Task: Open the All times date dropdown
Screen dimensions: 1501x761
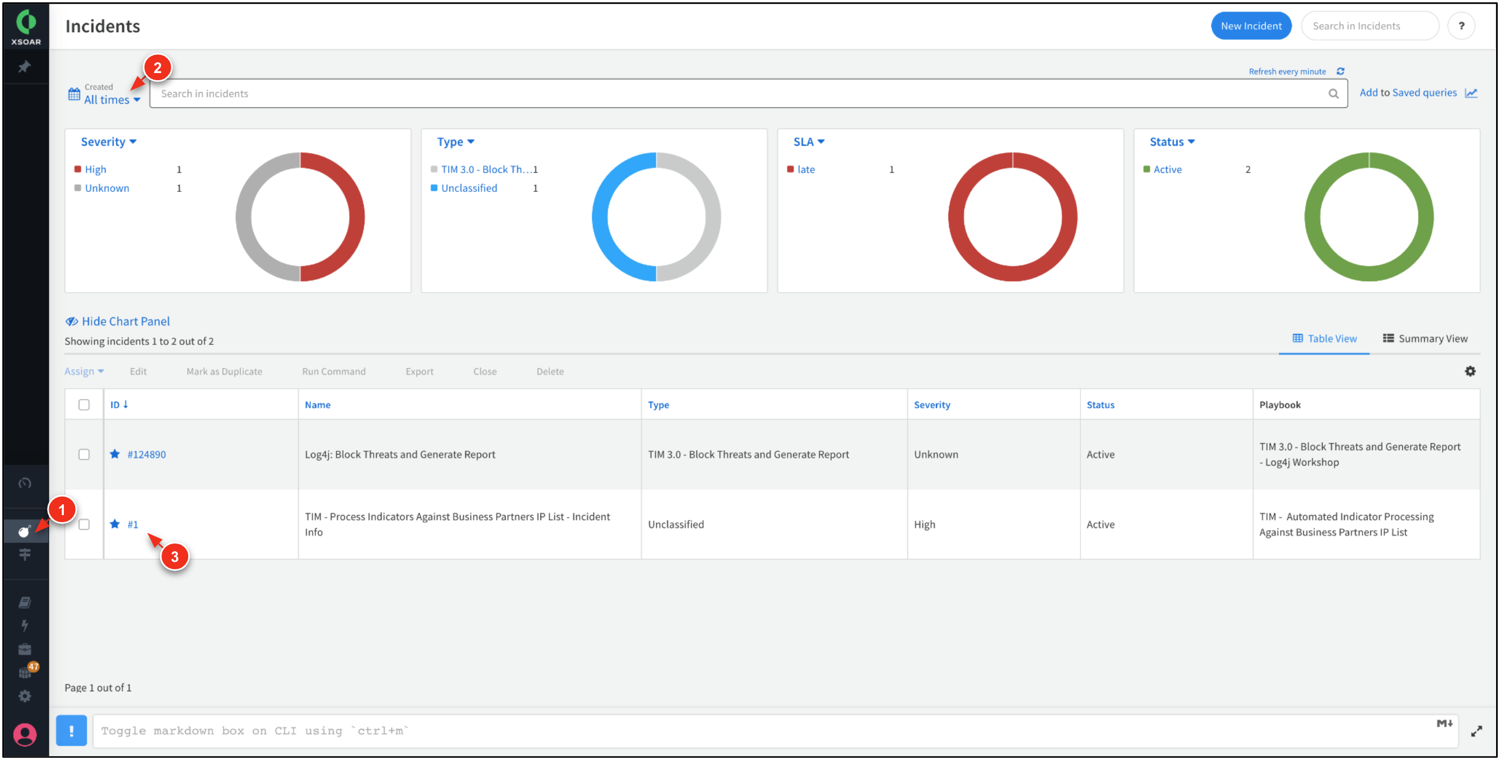Action: (112, 100)
